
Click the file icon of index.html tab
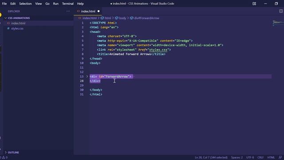[x=78, y=11]
